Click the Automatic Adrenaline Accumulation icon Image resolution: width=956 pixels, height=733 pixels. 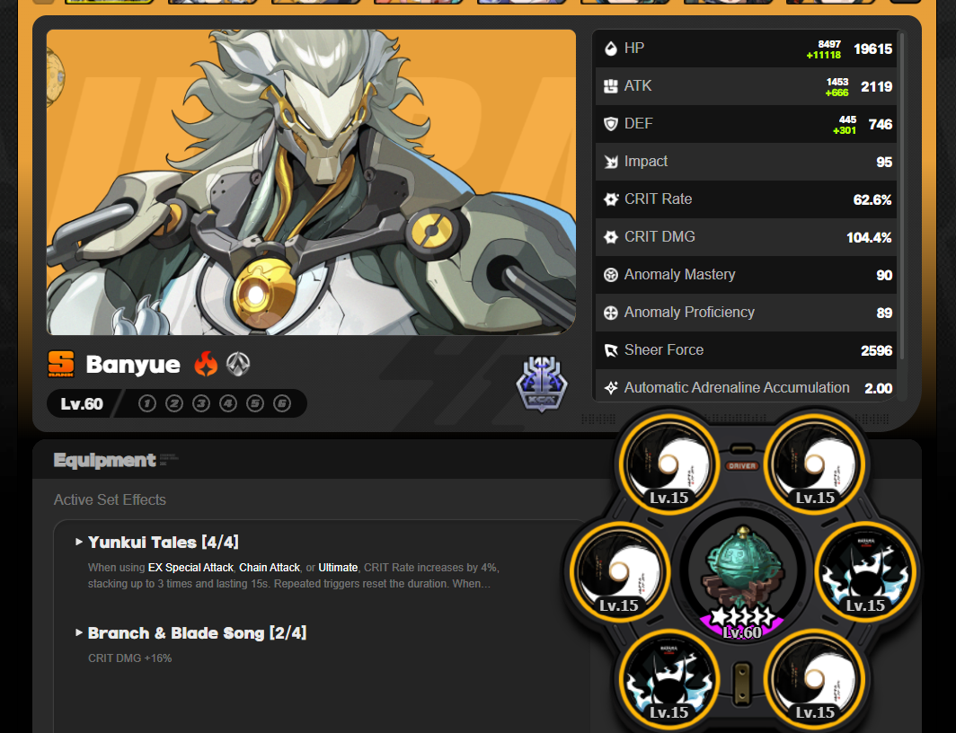(610, 388)
